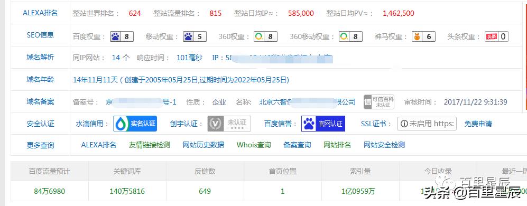Click the 360 mobile weight 8 badge
Screen dimensions: 527x206
pyautogui.click(x=350, y=36)
